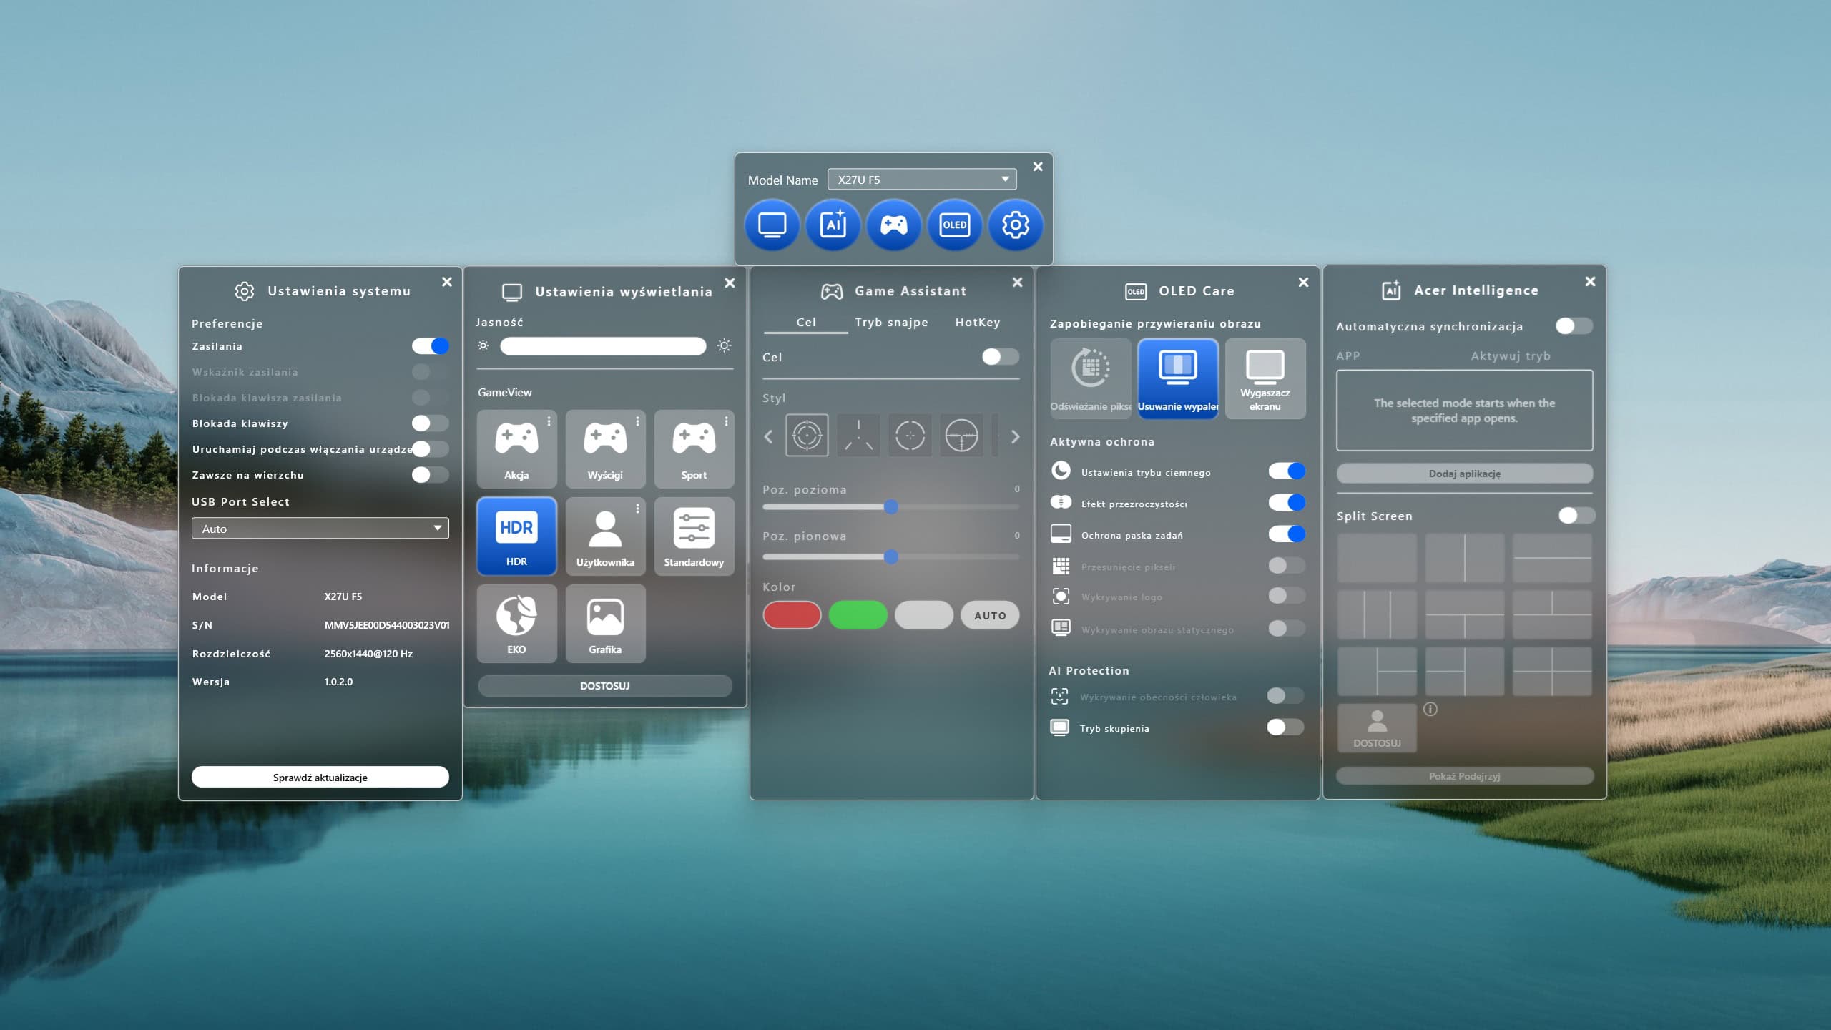Click the APP list box in Acer Intelligence
Viewport: 1831px width, 1030px height.
[1464, 411]
